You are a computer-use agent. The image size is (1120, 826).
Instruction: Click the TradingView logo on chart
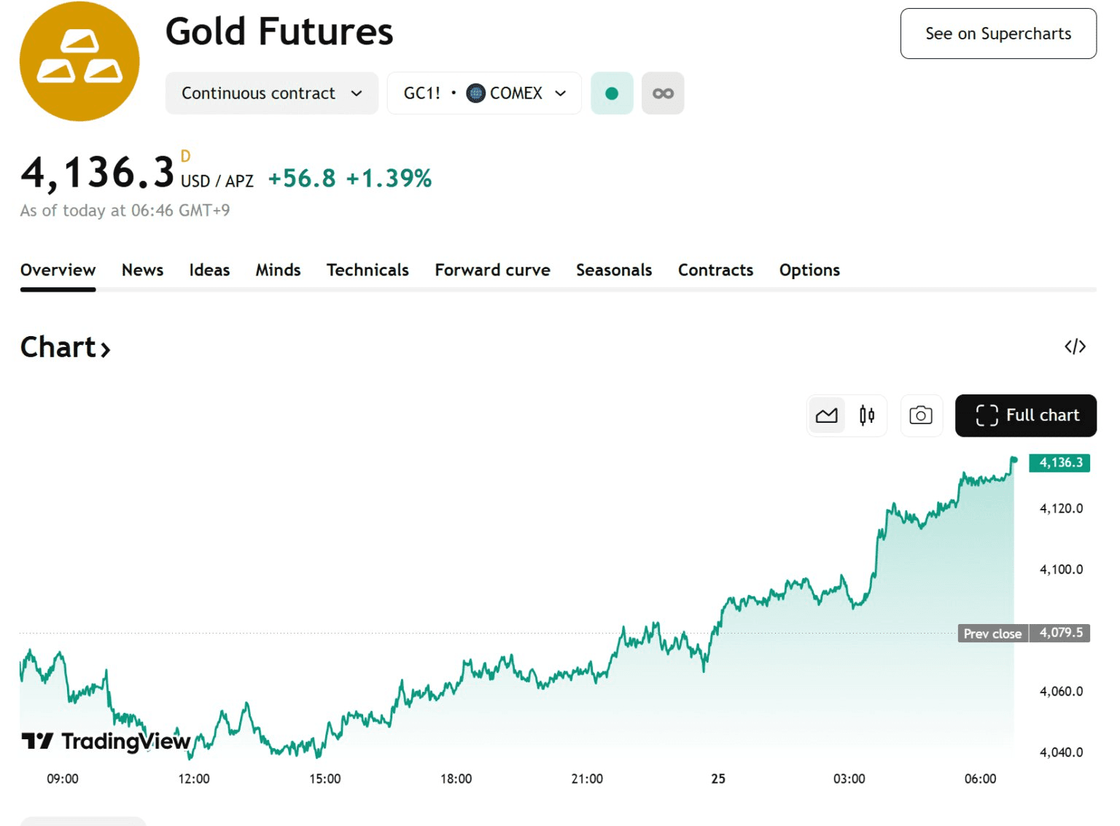pos(106,741)
